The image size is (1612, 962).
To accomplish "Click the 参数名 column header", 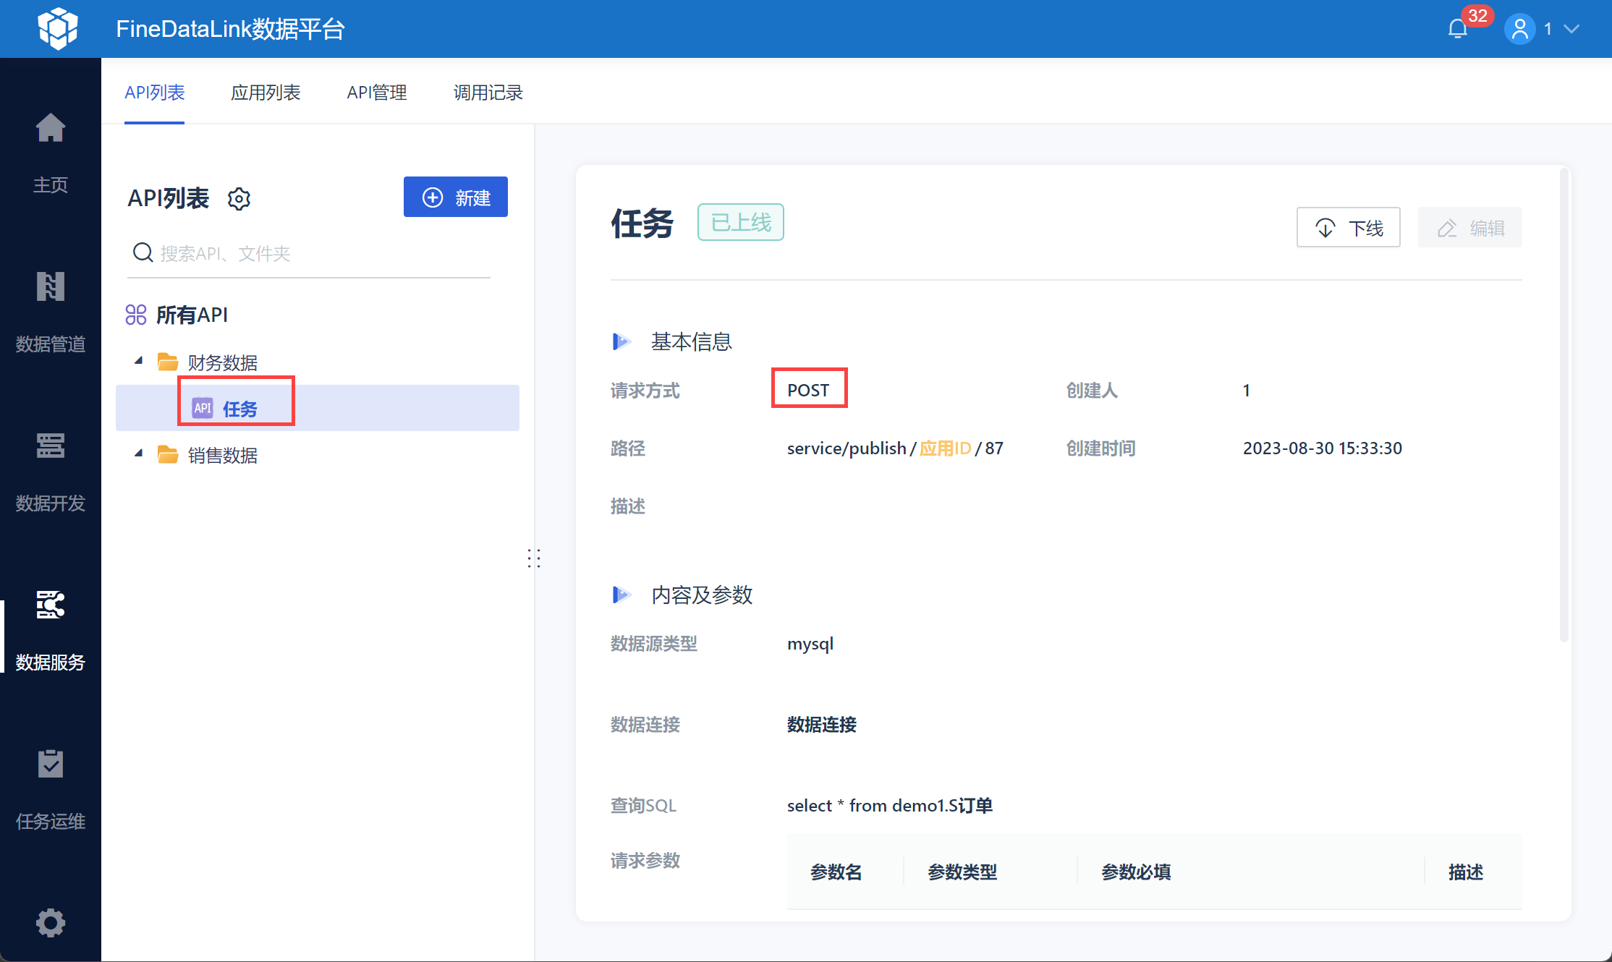I will point(836,872).
